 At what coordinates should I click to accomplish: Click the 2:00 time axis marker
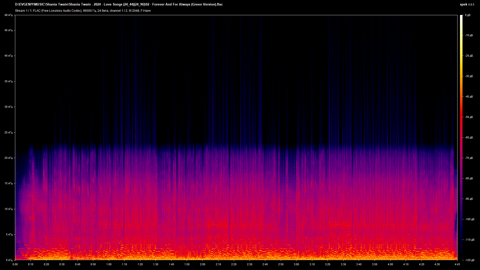click(x=202, y=264)
